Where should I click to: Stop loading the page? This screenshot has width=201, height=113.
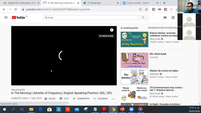click(x=16, y=9)
